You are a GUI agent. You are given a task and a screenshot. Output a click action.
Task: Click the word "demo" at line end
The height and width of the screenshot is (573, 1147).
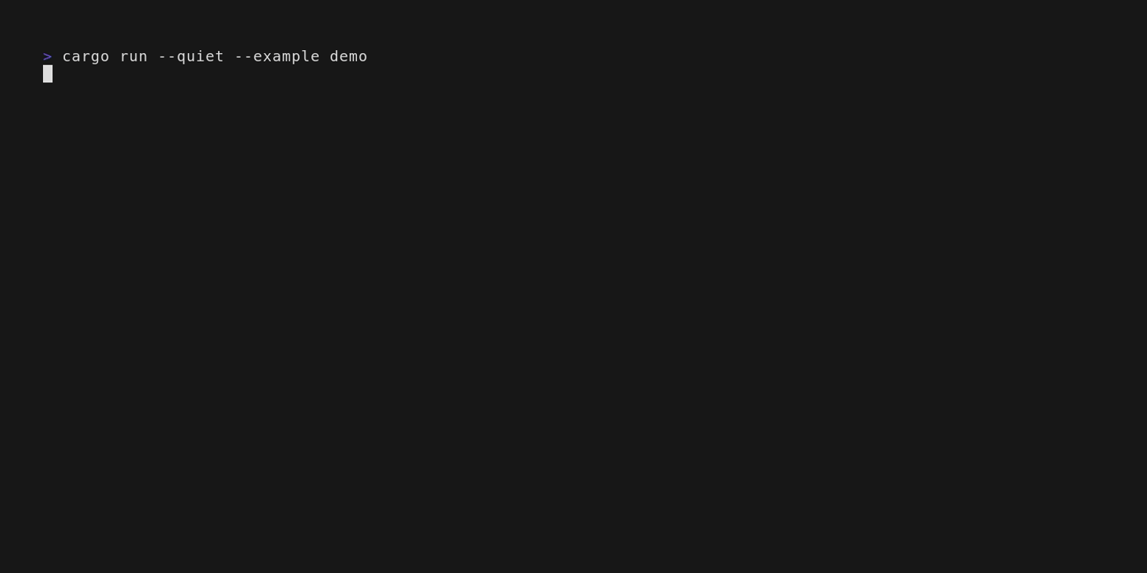click(349, 57)
